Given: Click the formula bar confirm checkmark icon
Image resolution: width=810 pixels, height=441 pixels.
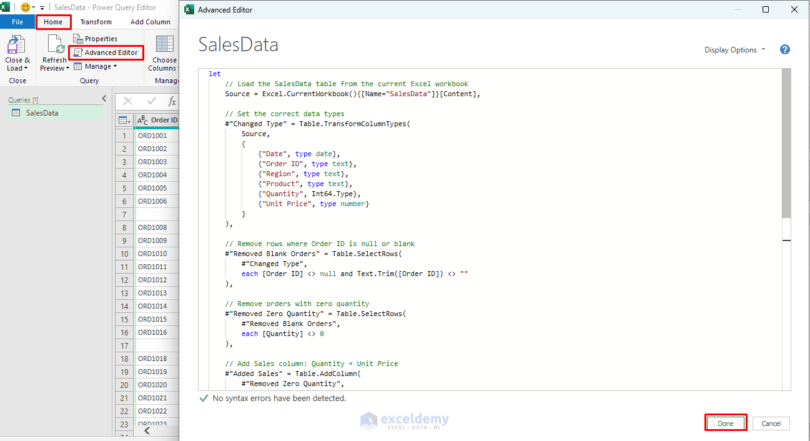Looking at the screenshot, I should coord(151,101).
